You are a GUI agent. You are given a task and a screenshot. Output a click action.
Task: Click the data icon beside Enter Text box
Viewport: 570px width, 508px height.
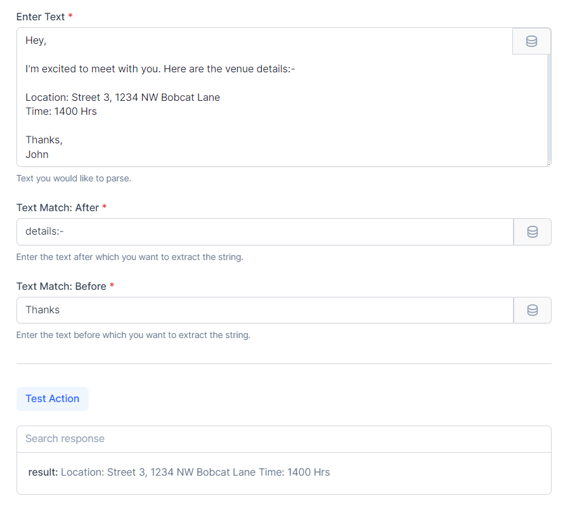(531, 41)
